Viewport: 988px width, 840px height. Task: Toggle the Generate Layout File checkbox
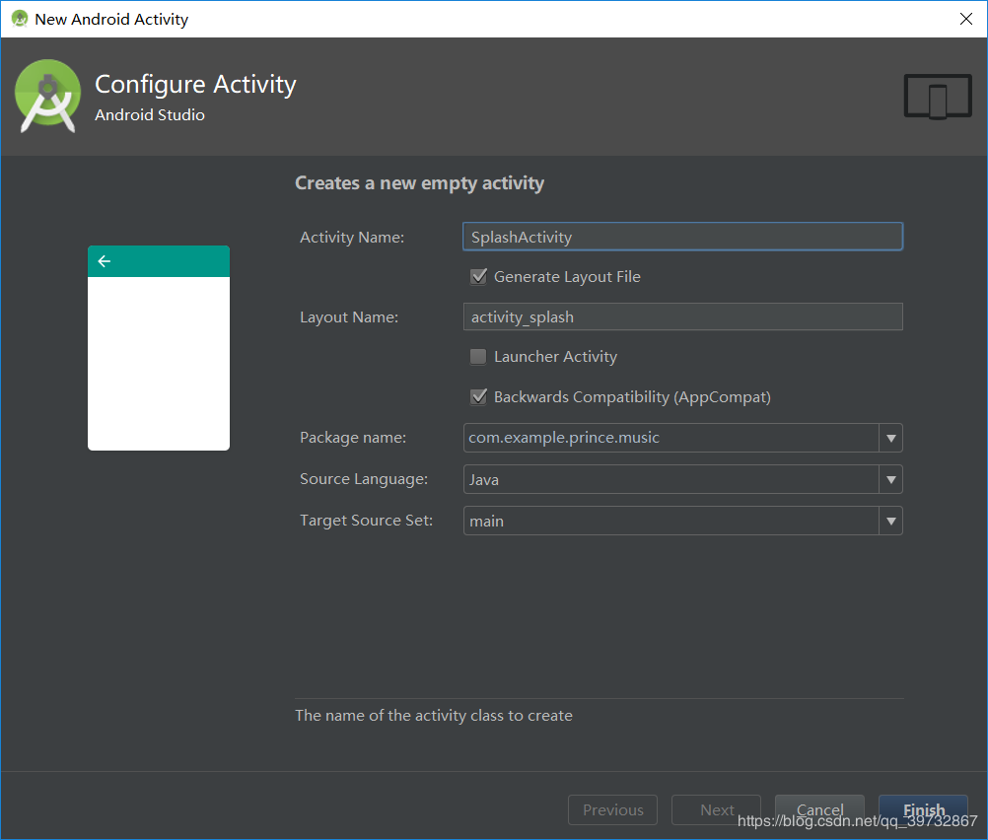click(x=478, y=277)
